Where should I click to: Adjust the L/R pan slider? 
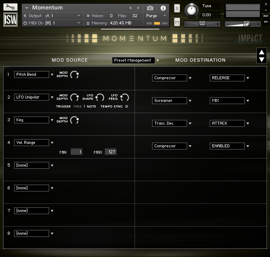[x=202, y=24]
